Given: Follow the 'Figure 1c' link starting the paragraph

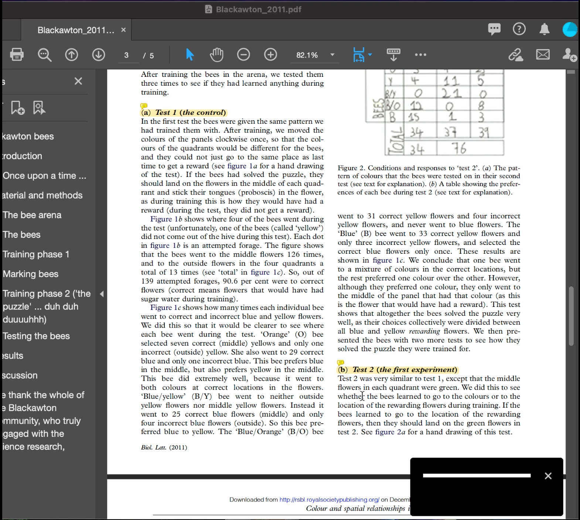Looking at the screenshot, I should pos(166,308).
